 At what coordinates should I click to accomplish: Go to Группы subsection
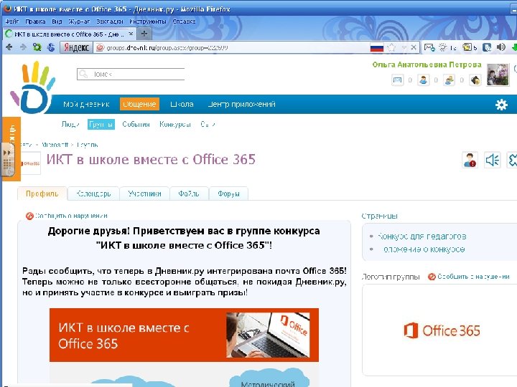coord(101,125)
